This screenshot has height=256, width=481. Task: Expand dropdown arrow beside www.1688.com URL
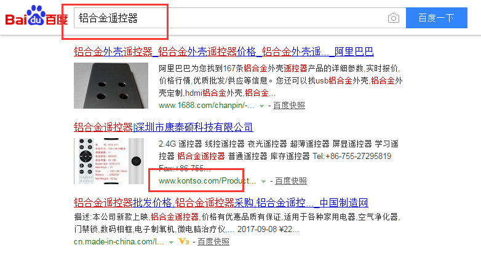point(261,106)
